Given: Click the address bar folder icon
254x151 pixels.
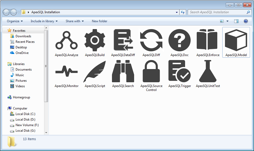Looking at the screenshot, I should click(24, 12).
